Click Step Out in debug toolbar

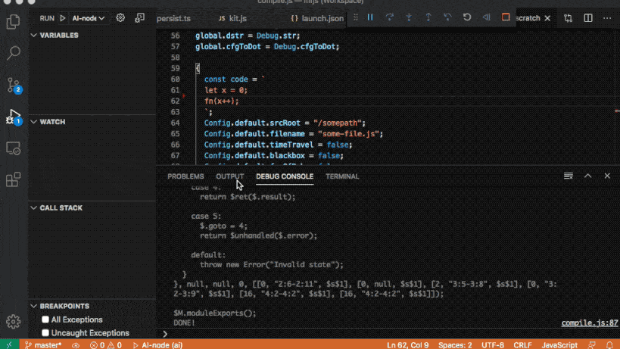pos(428,17)
